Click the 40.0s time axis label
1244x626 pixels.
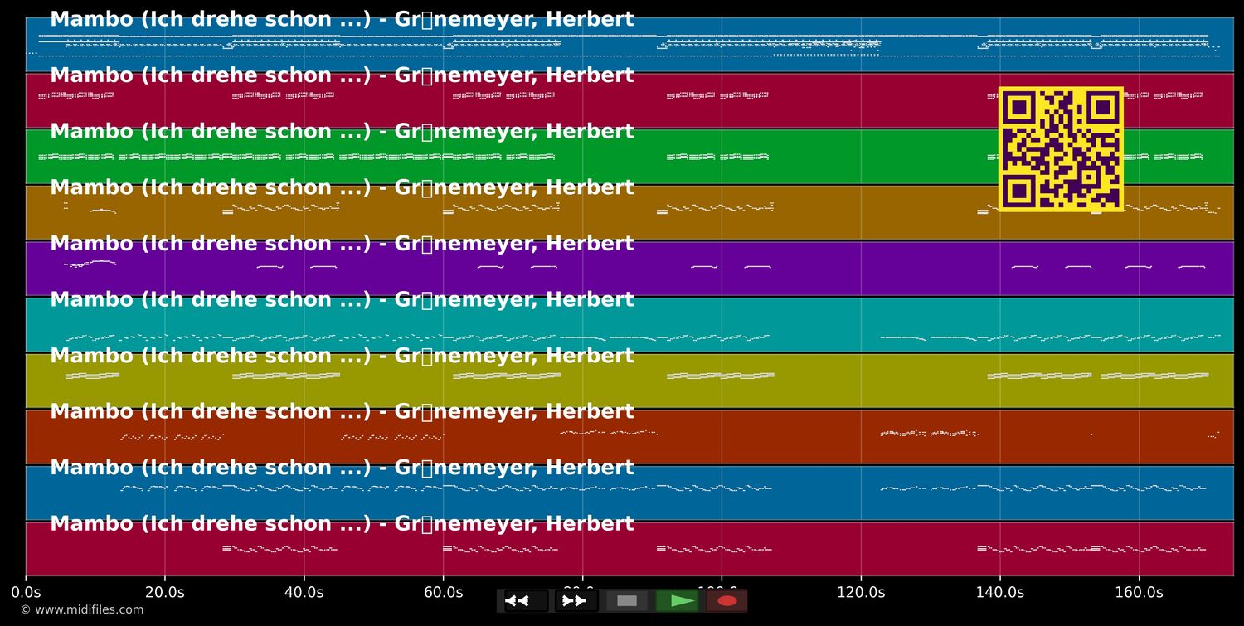tap(304, 593)
